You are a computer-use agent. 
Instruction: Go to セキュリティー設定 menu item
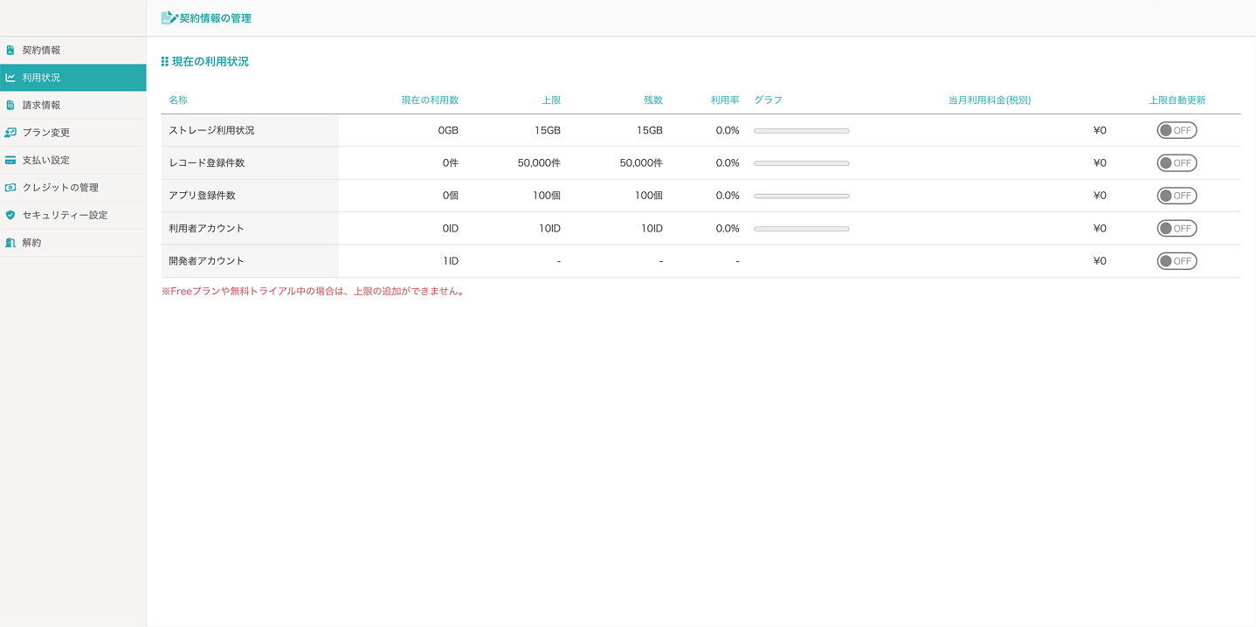pyautogui.click(x=65, y=215)
